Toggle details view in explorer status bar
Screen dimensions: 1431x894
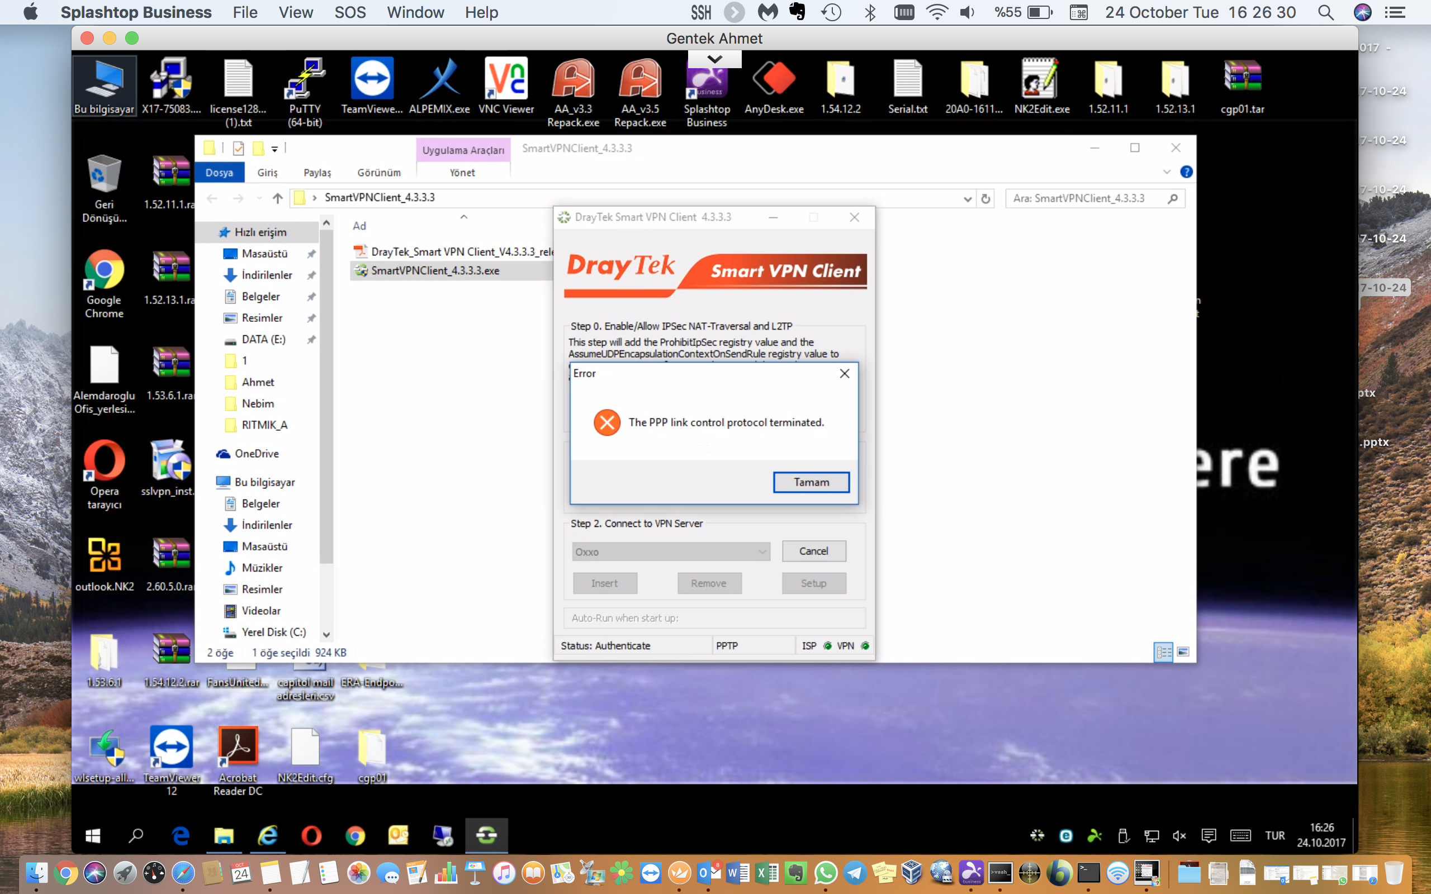pyautogui.click(x=1163, y=652)
